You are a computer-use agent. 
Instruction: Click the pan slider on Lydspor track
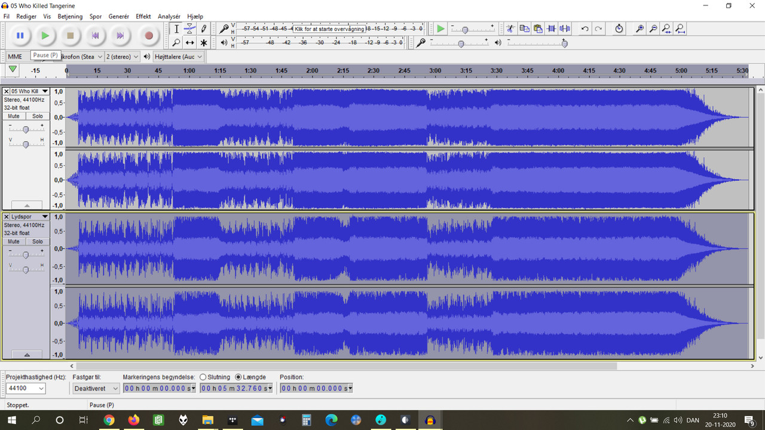26,269
